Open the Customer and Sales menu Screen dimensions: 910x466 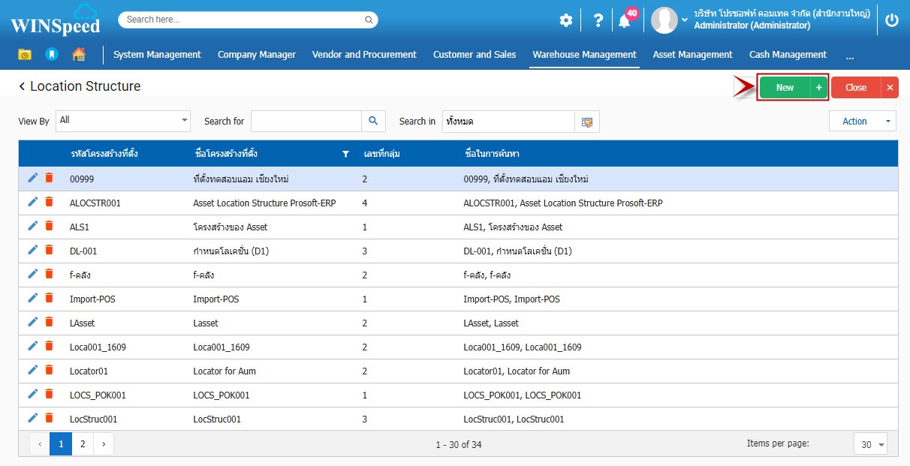pos(475,55)
